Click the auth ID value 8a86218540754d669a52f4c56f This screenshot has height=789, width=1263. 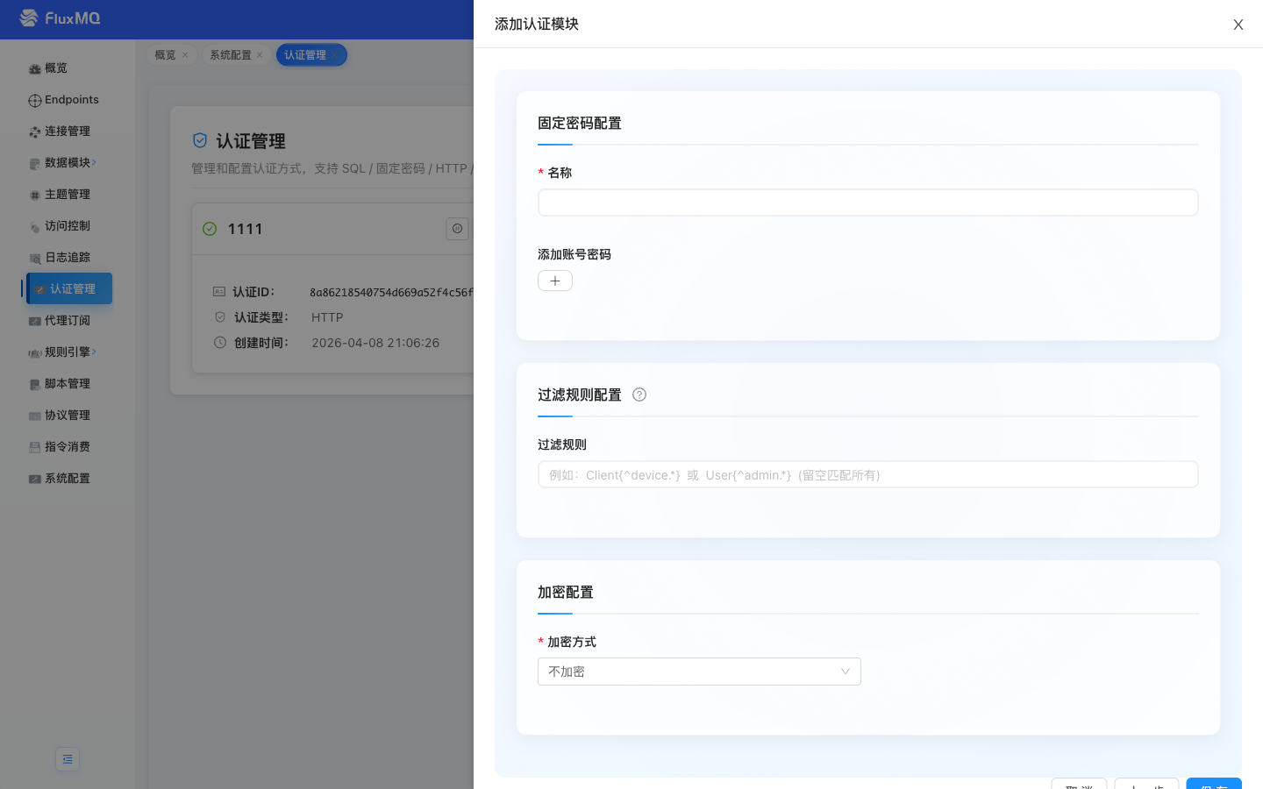(391, 292)
